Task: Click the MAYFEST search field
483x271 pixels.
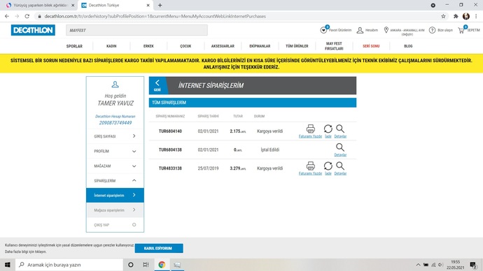Action: [x=136, y=31]
